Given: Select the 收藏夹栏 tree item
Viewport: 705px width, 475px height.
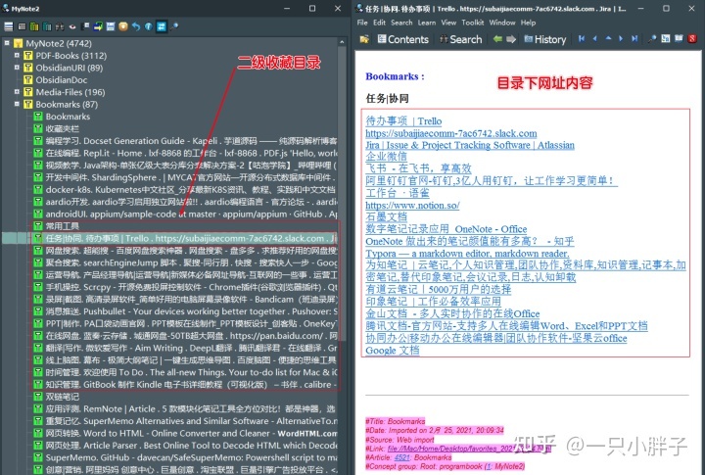Looking at the screenshot, I should click(x=63, y=128).
